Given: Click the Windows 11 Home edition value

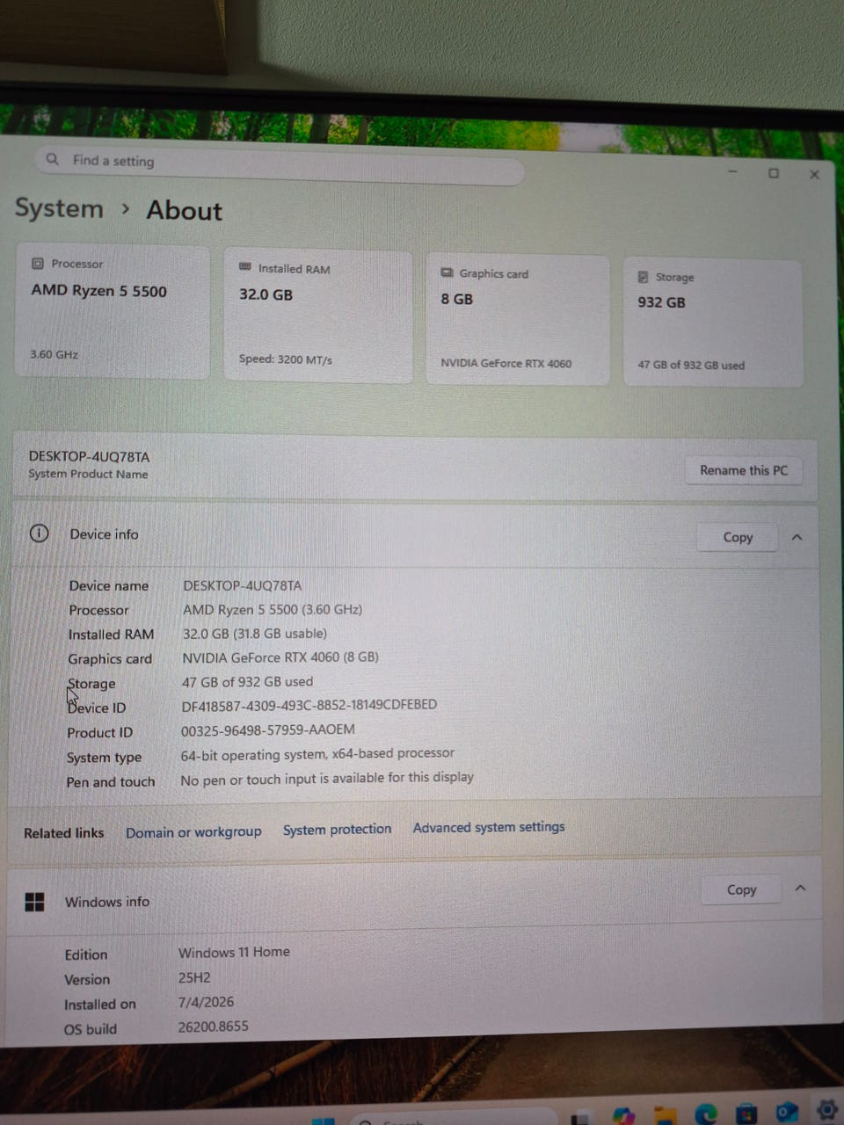Looking at the screenshot, I should click(x=234, y=952).
